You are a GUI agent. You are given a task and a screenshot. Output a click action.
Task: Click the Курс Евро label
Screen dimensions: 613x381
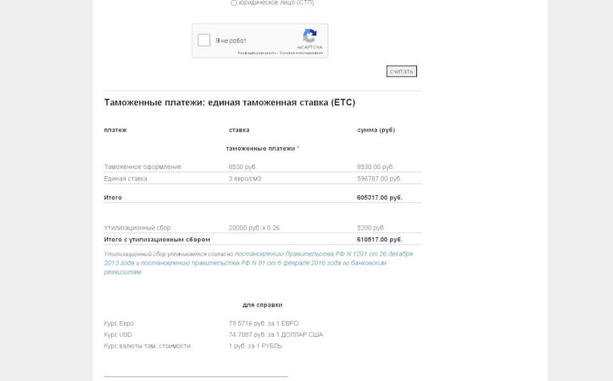point(119,324)
